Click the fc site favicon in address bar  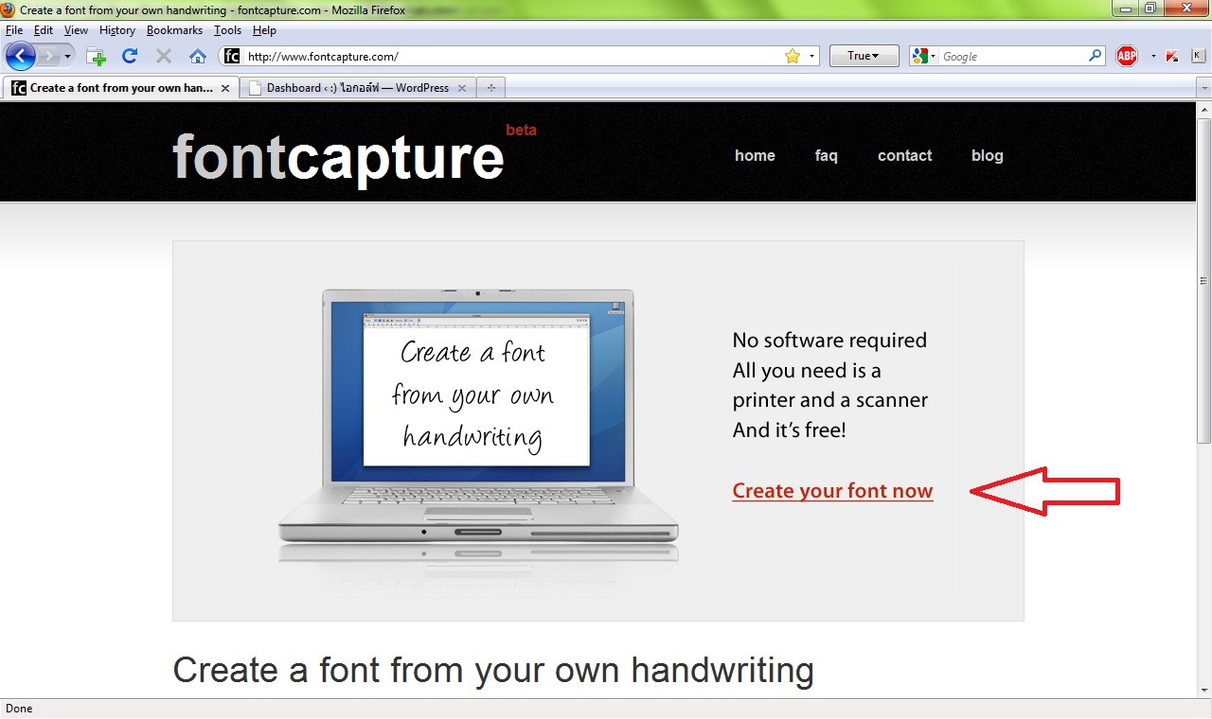[x=232, y=57]
